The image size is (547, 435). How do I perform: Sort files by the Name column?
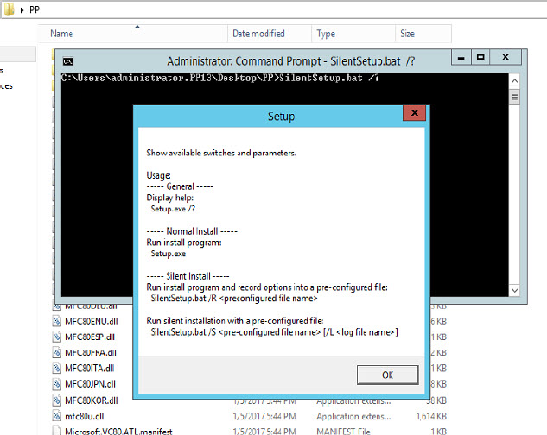pyautogui.click(x=60, y=34)
